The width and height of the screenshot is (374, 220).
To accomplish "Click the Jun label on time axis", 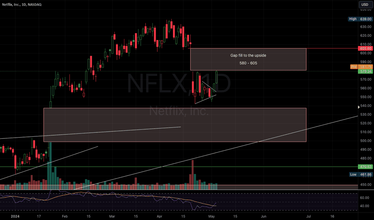I will click(x=264, y=216).
